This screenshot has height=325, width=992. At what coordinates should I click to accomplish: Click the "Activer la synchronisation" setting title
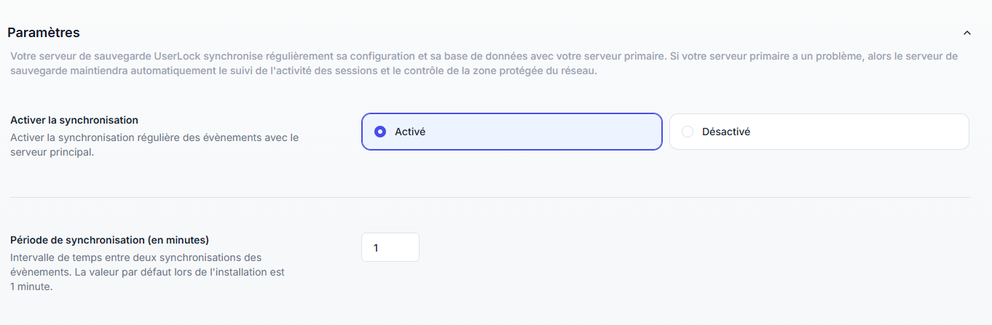[x=74, y=120]
